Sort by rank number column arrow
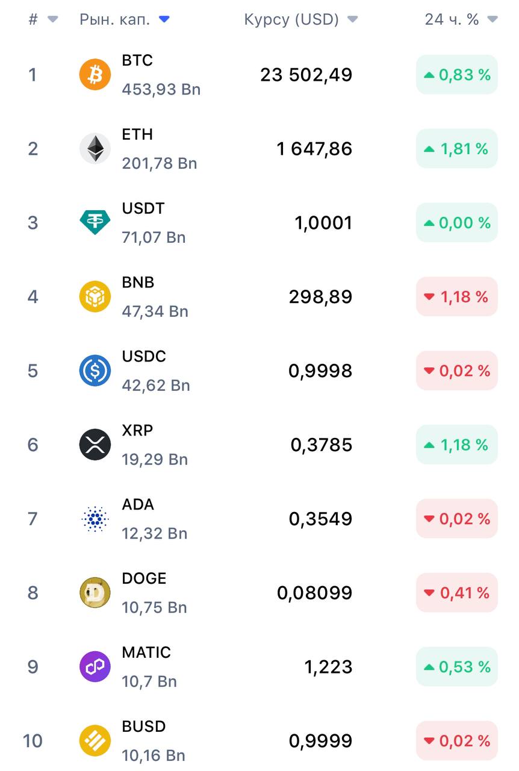The height and width of the screenshot is (771, 519). coord(53,20)
